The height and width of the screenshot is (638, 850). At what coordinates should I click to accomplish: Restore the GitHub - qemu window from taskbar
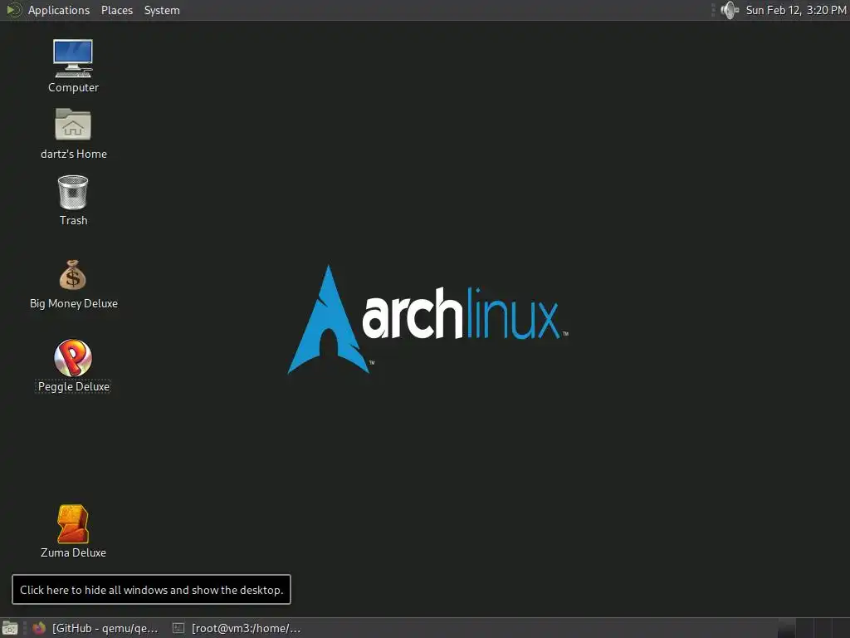coord(95,628)
